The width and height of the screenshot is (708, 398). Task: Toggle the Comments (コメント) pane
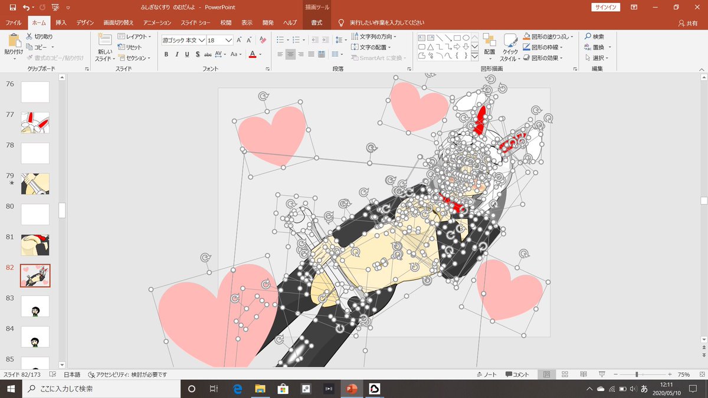pyautogui.click(x=517, y=374)
